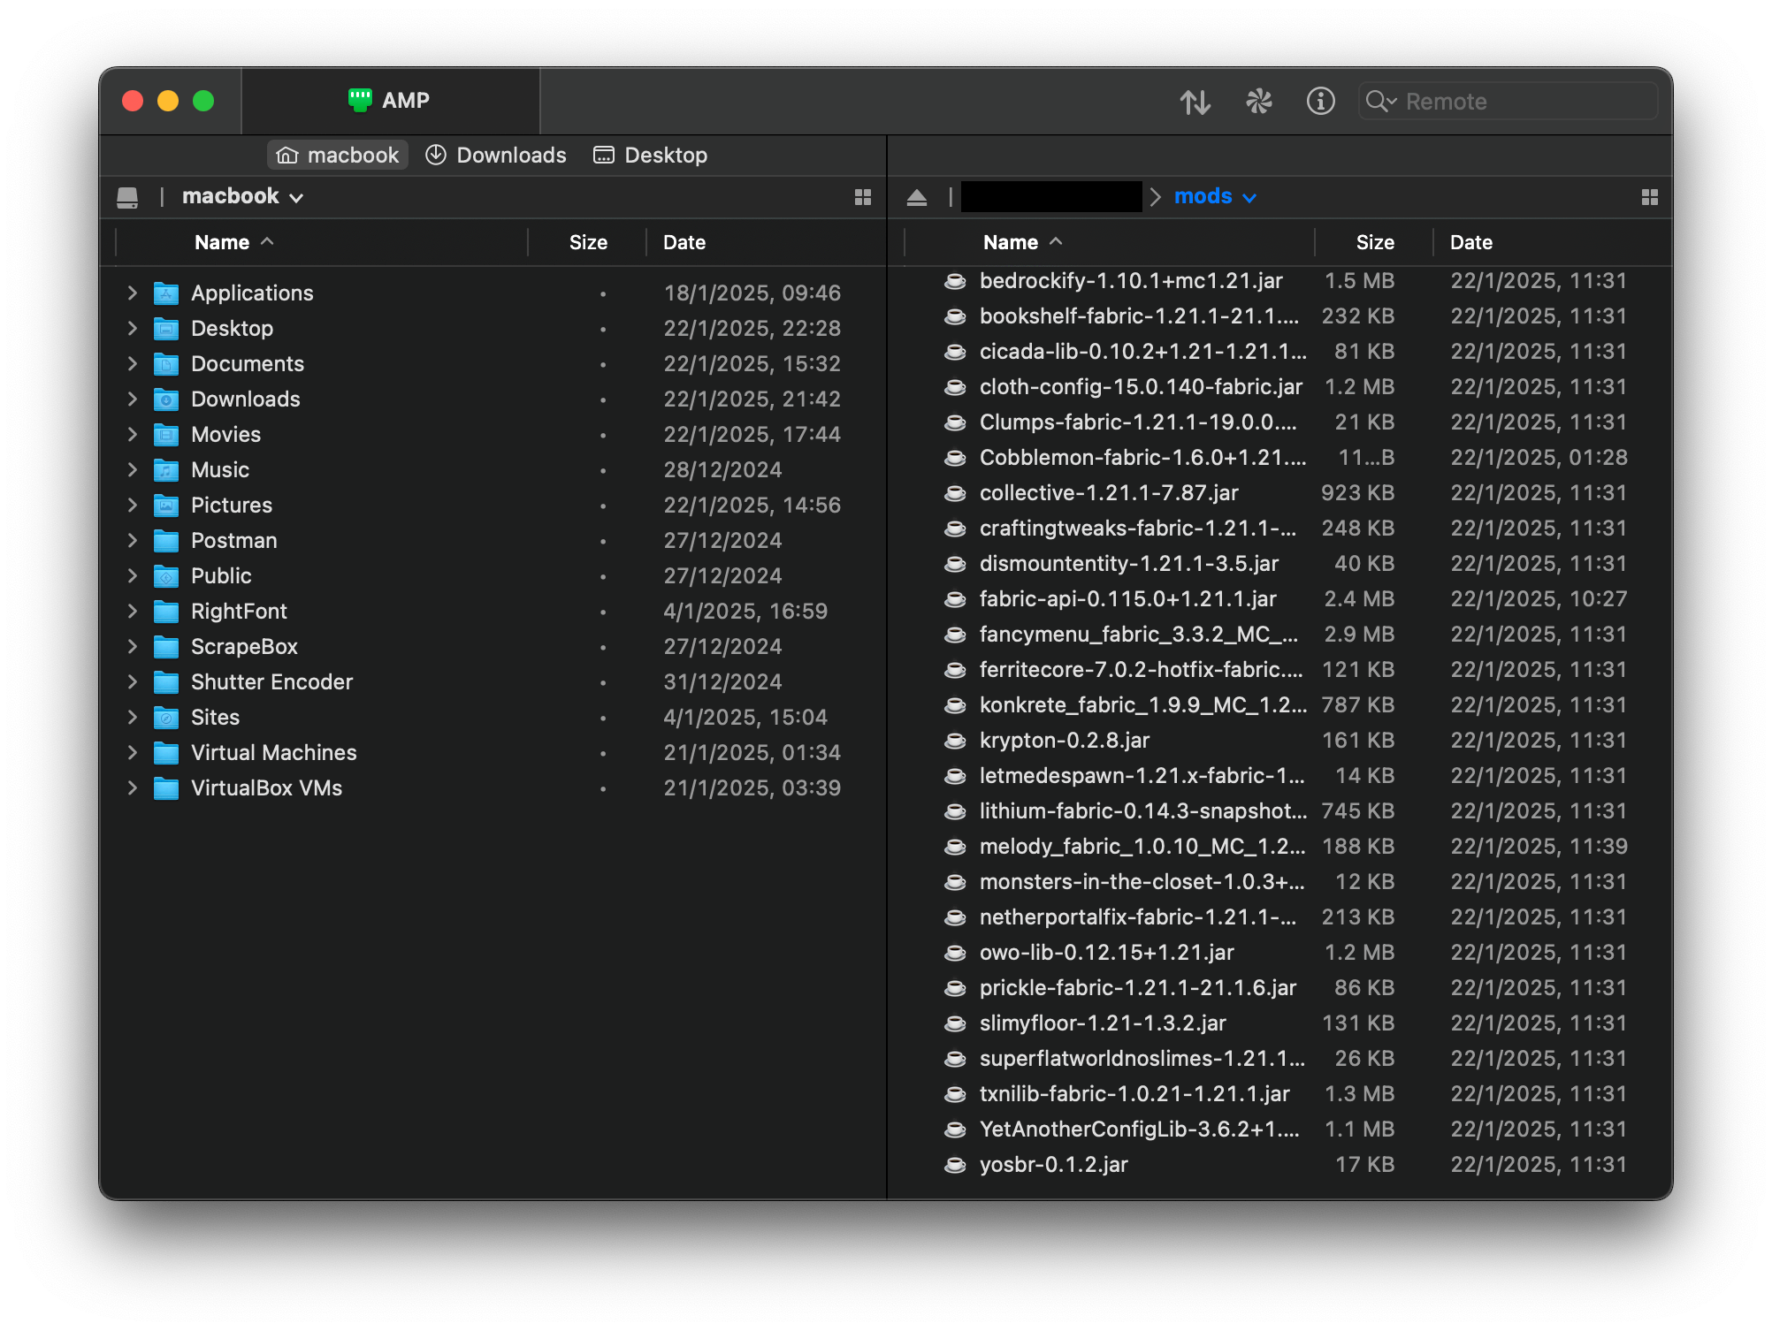Expand the Desktop folder in list
The height and width of the screenshot is (1331, 1772).
pos(133,328)
